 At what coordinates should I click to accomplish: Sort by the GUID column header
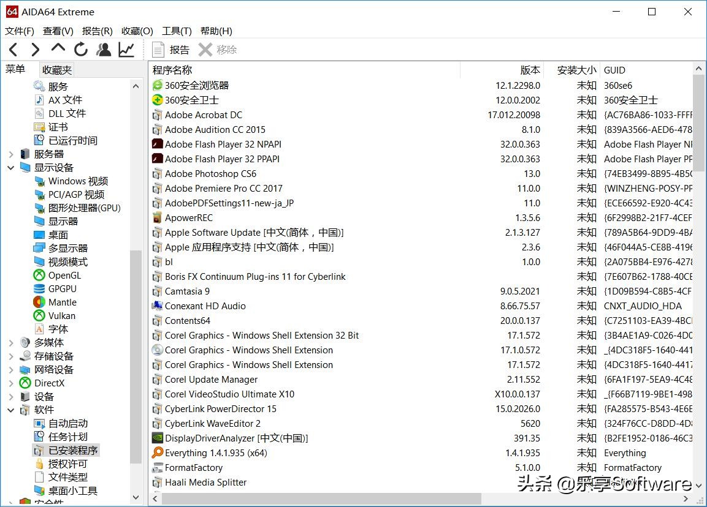point(646,70)
